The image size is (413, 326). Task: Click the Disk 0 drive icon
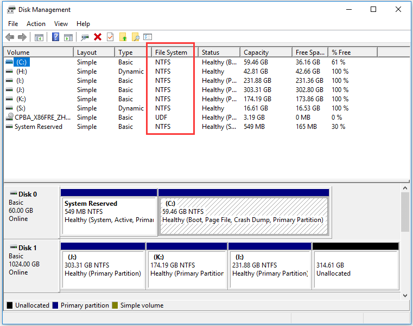[13, 193]
